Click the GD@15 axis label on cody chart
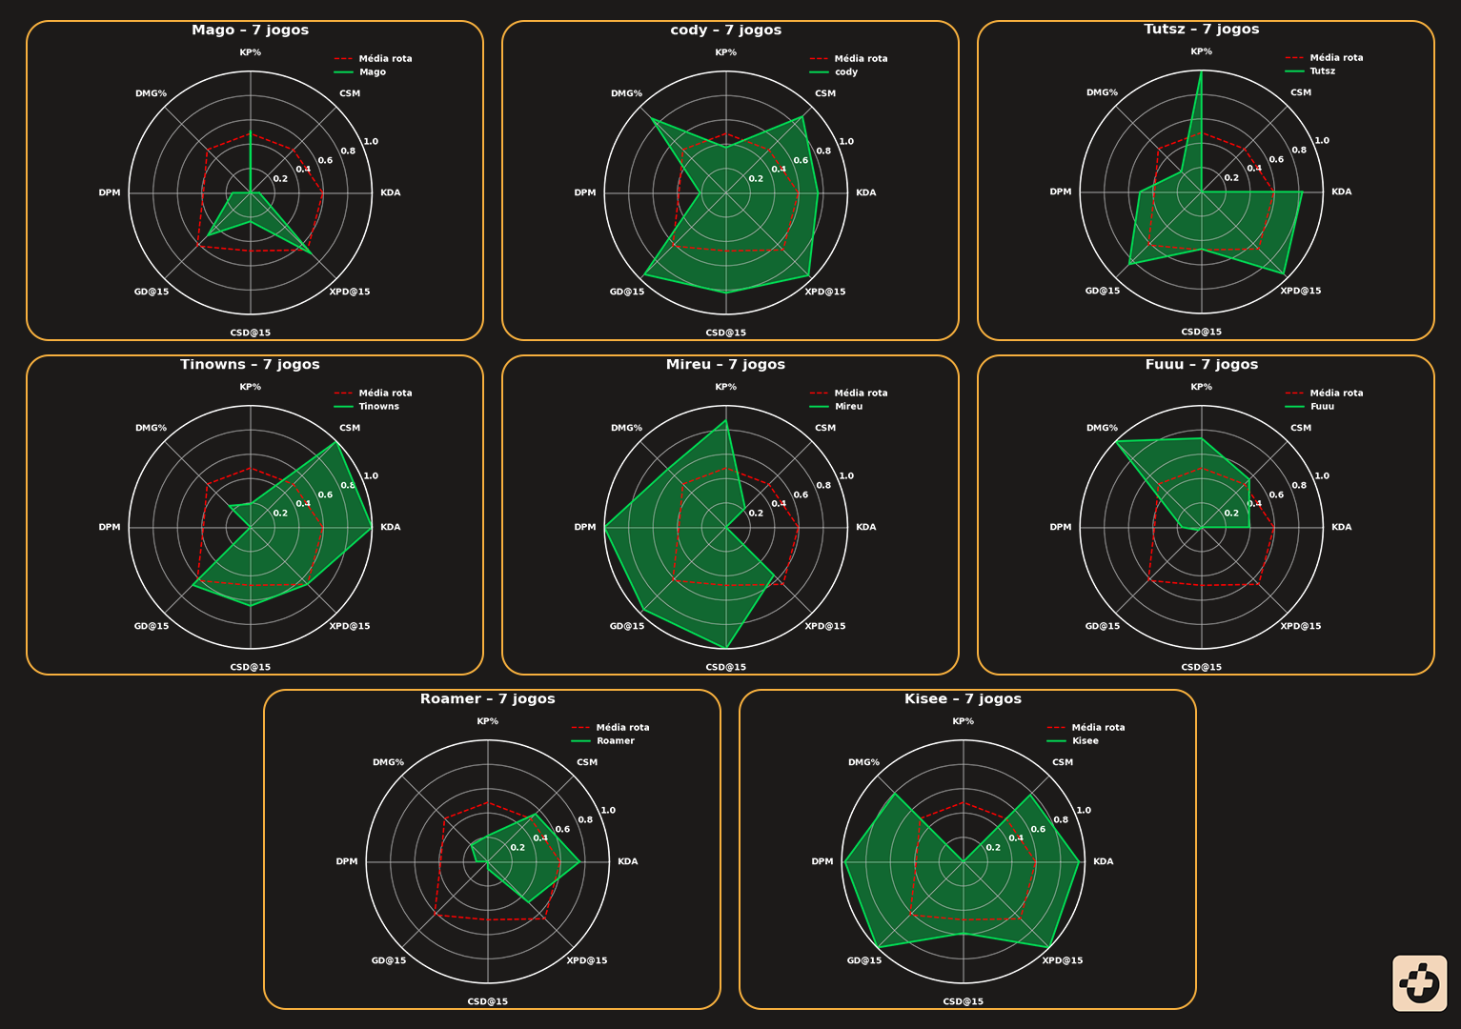Viewport: 1461px width, 1029px height. point(627,293)
